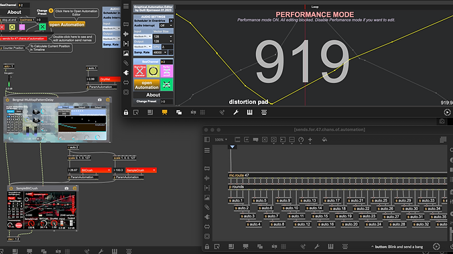Click the plus add icon in sends window toolbar
Viewport: 453px width, 254px height.
(x=310, y=139)
